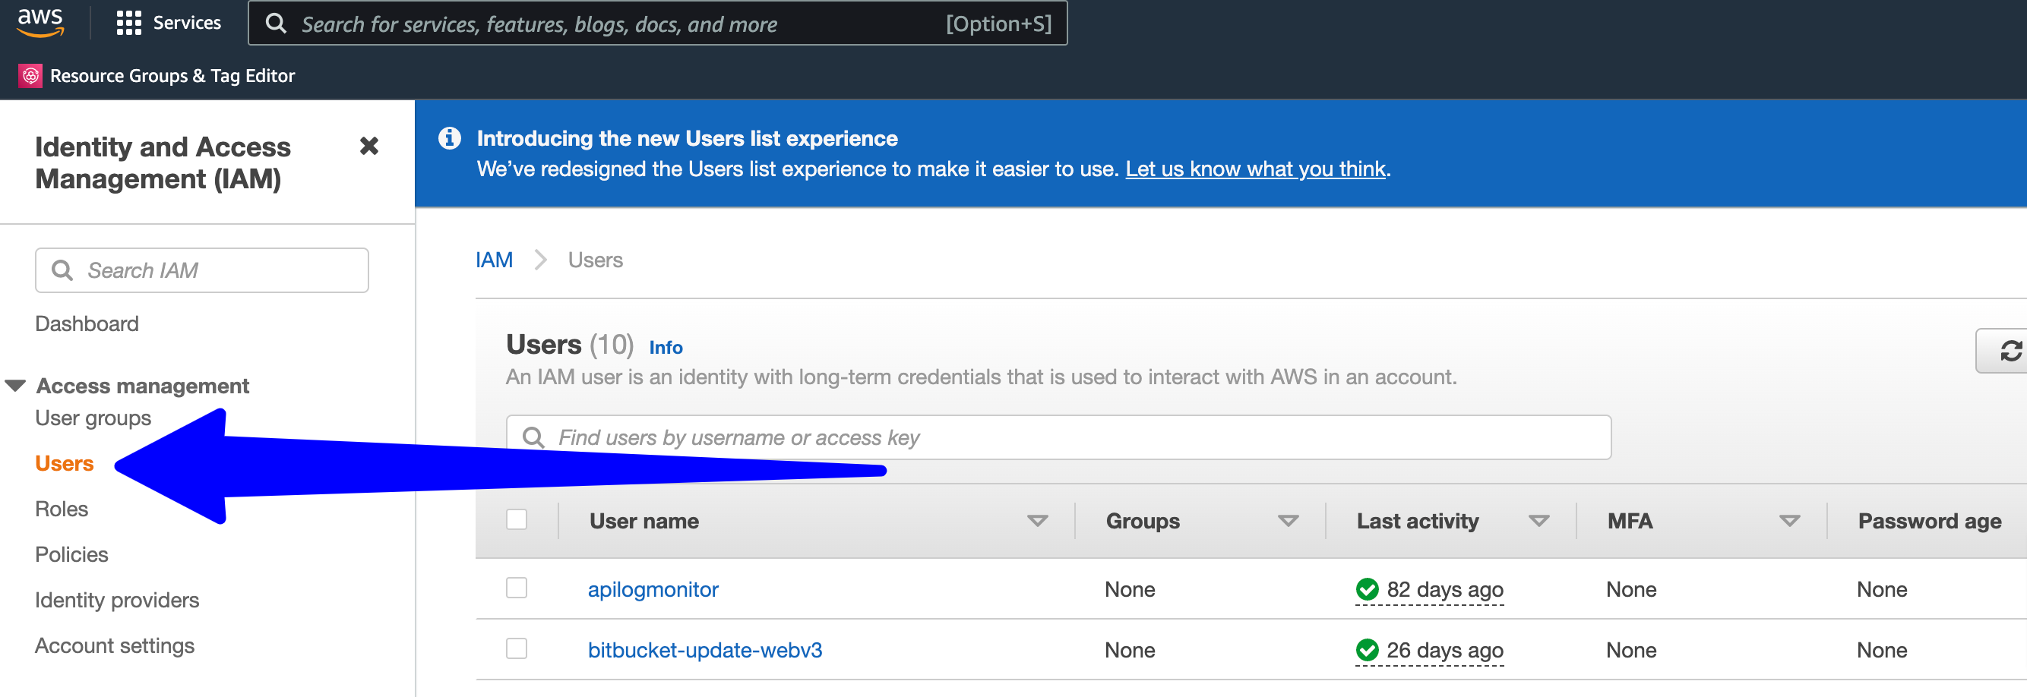Screen dimensions: 2027x697
Task: Collapse the Access management section triangle
Action: 16,386
